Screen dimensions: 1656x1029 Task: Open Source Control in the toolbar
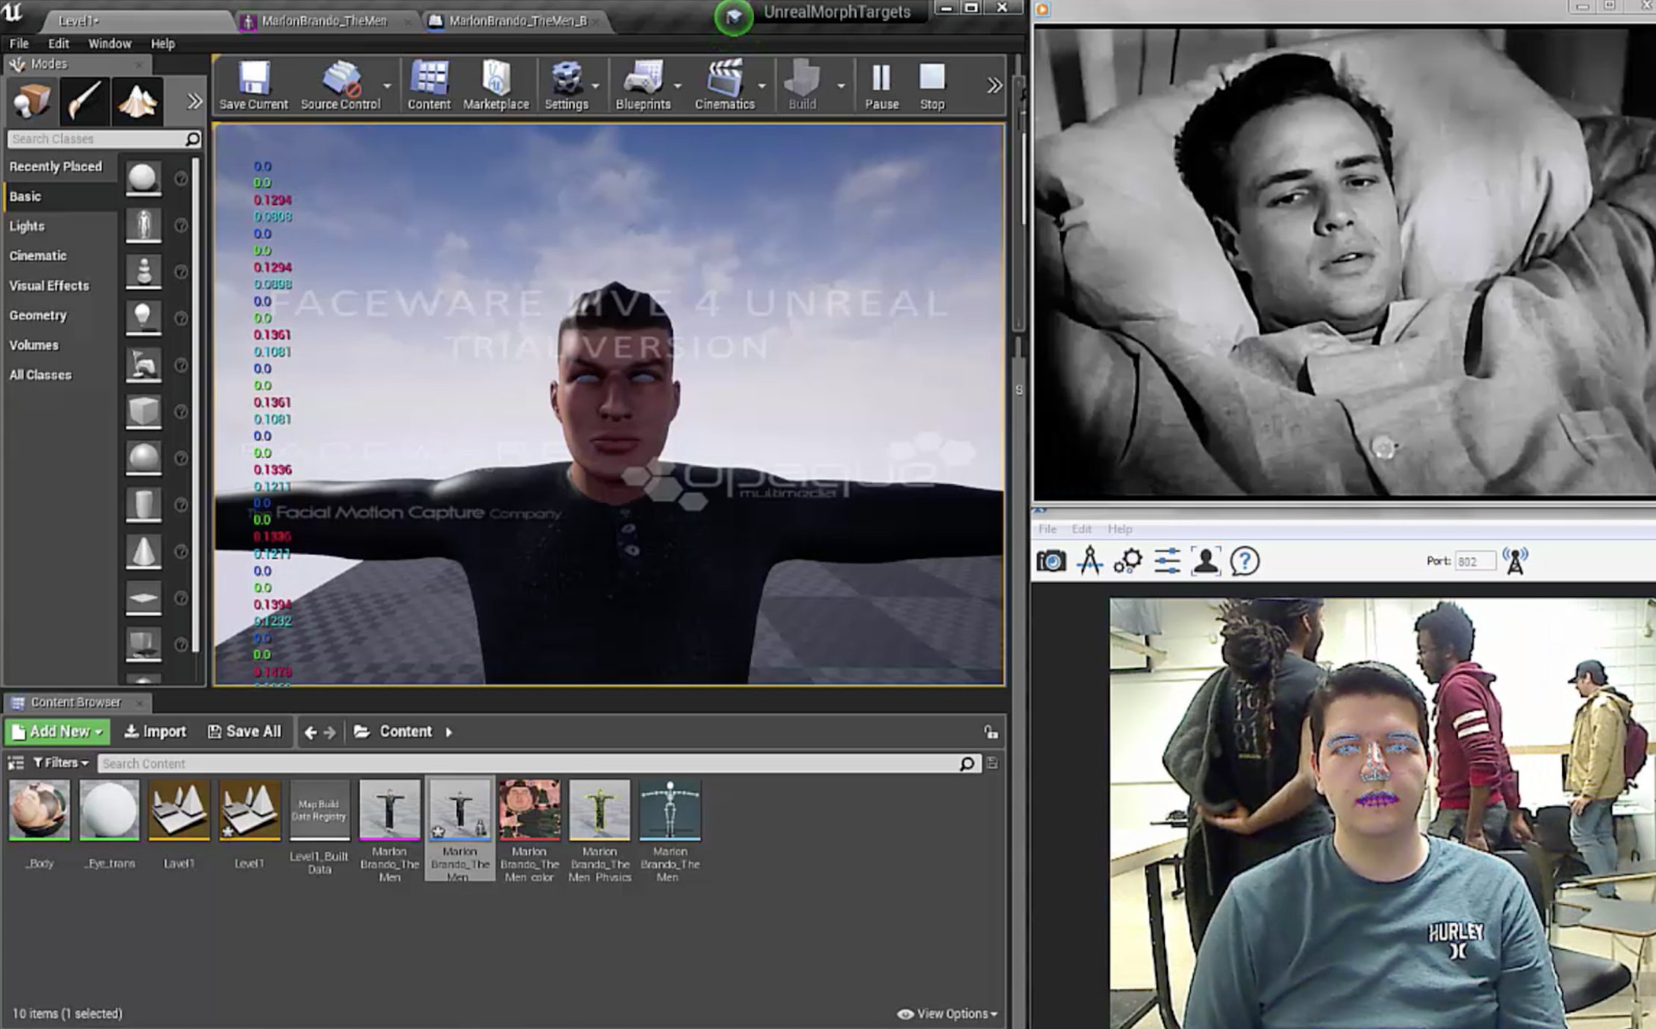[x=340, y=85]
